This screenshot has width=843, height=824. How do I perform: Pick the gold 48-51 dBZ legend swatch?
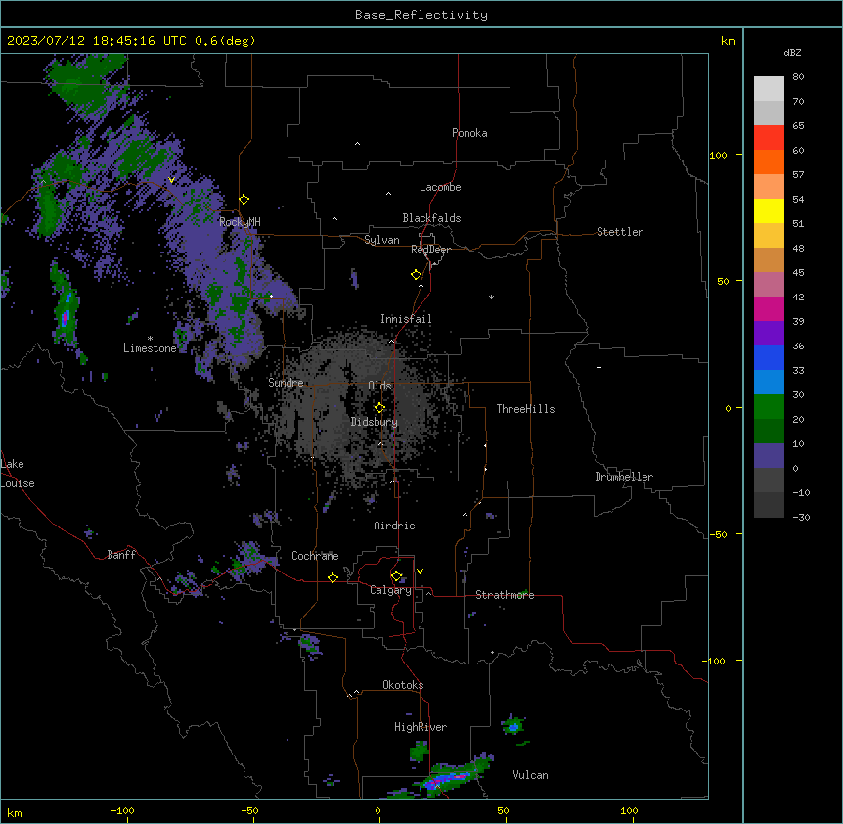pos(769,236)
